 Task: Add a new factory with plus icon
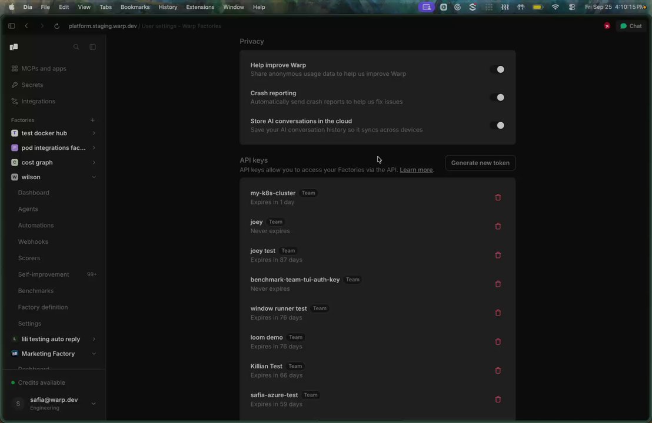(x=93, y=120)
